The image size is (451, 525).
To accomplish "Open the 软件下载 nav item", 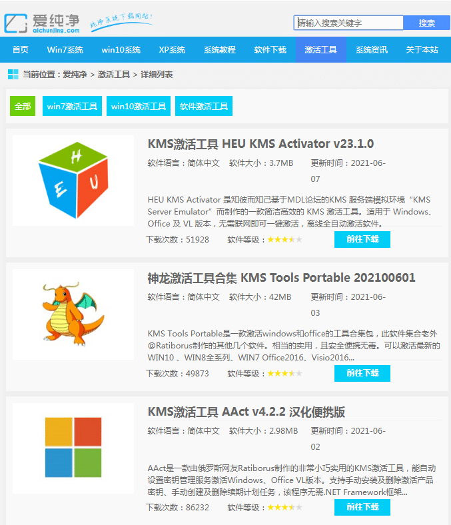I will click(x=270, y=50).
